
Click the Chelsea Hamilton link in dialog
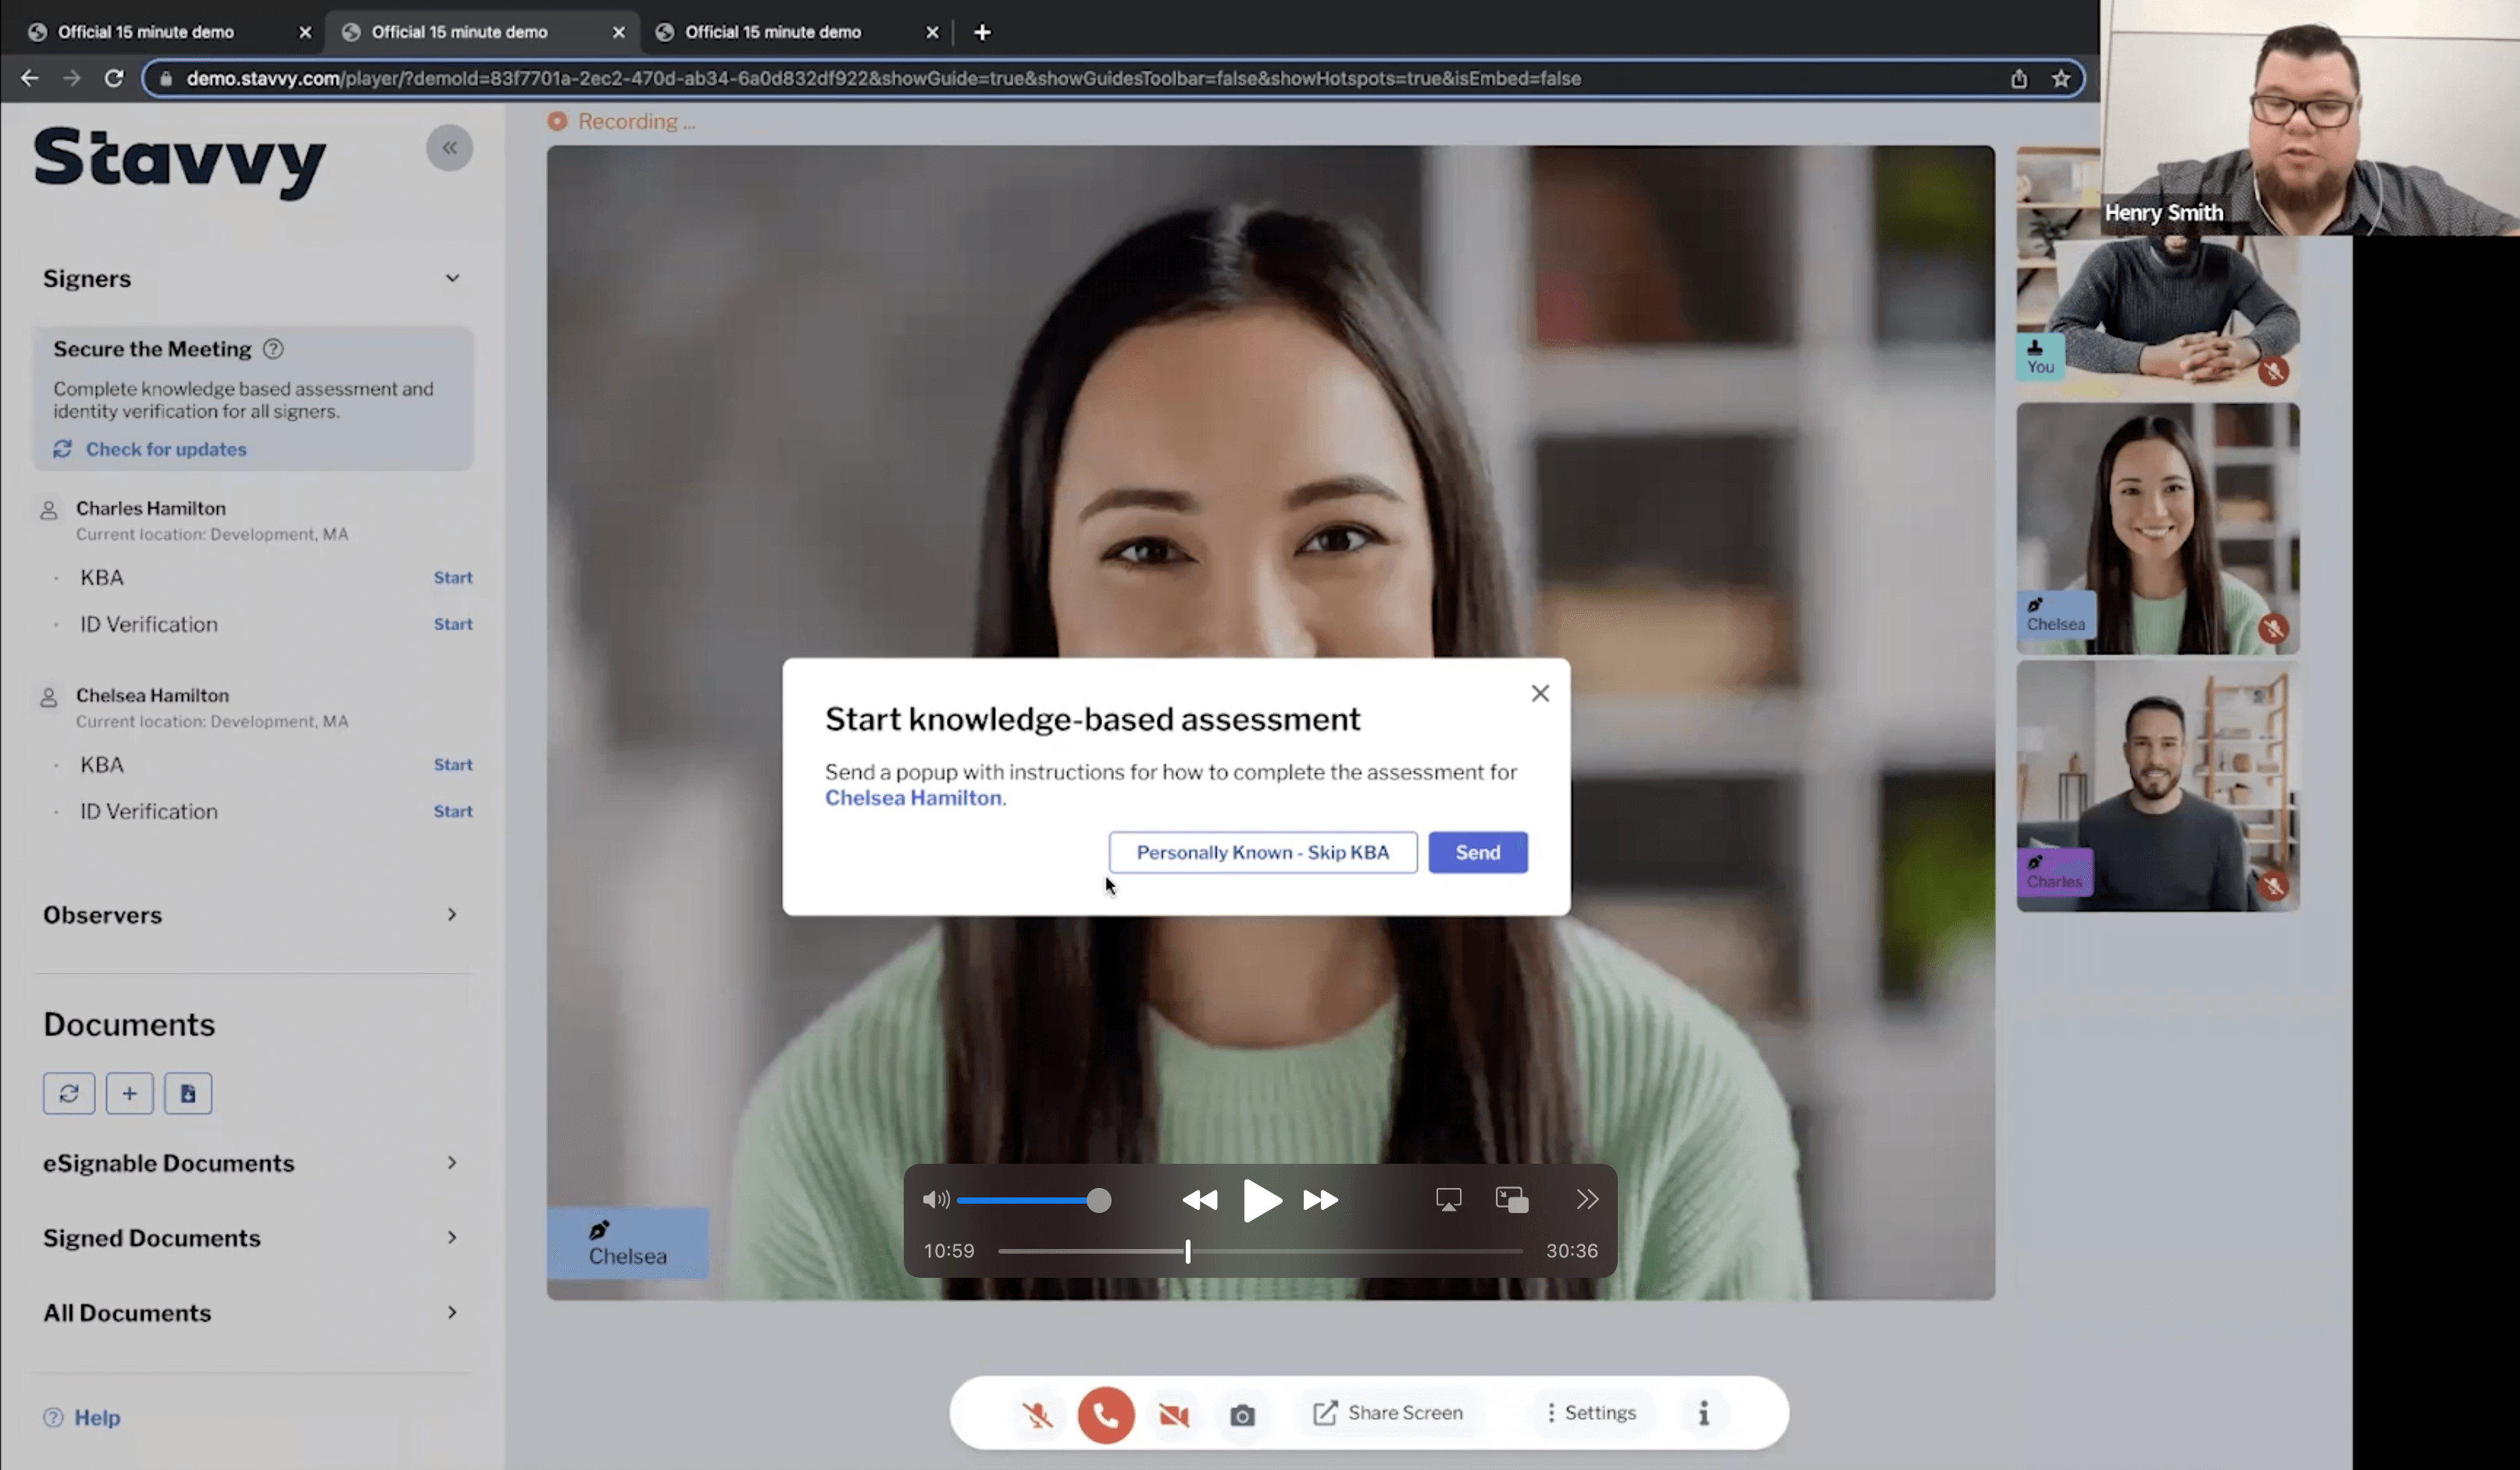913,798
